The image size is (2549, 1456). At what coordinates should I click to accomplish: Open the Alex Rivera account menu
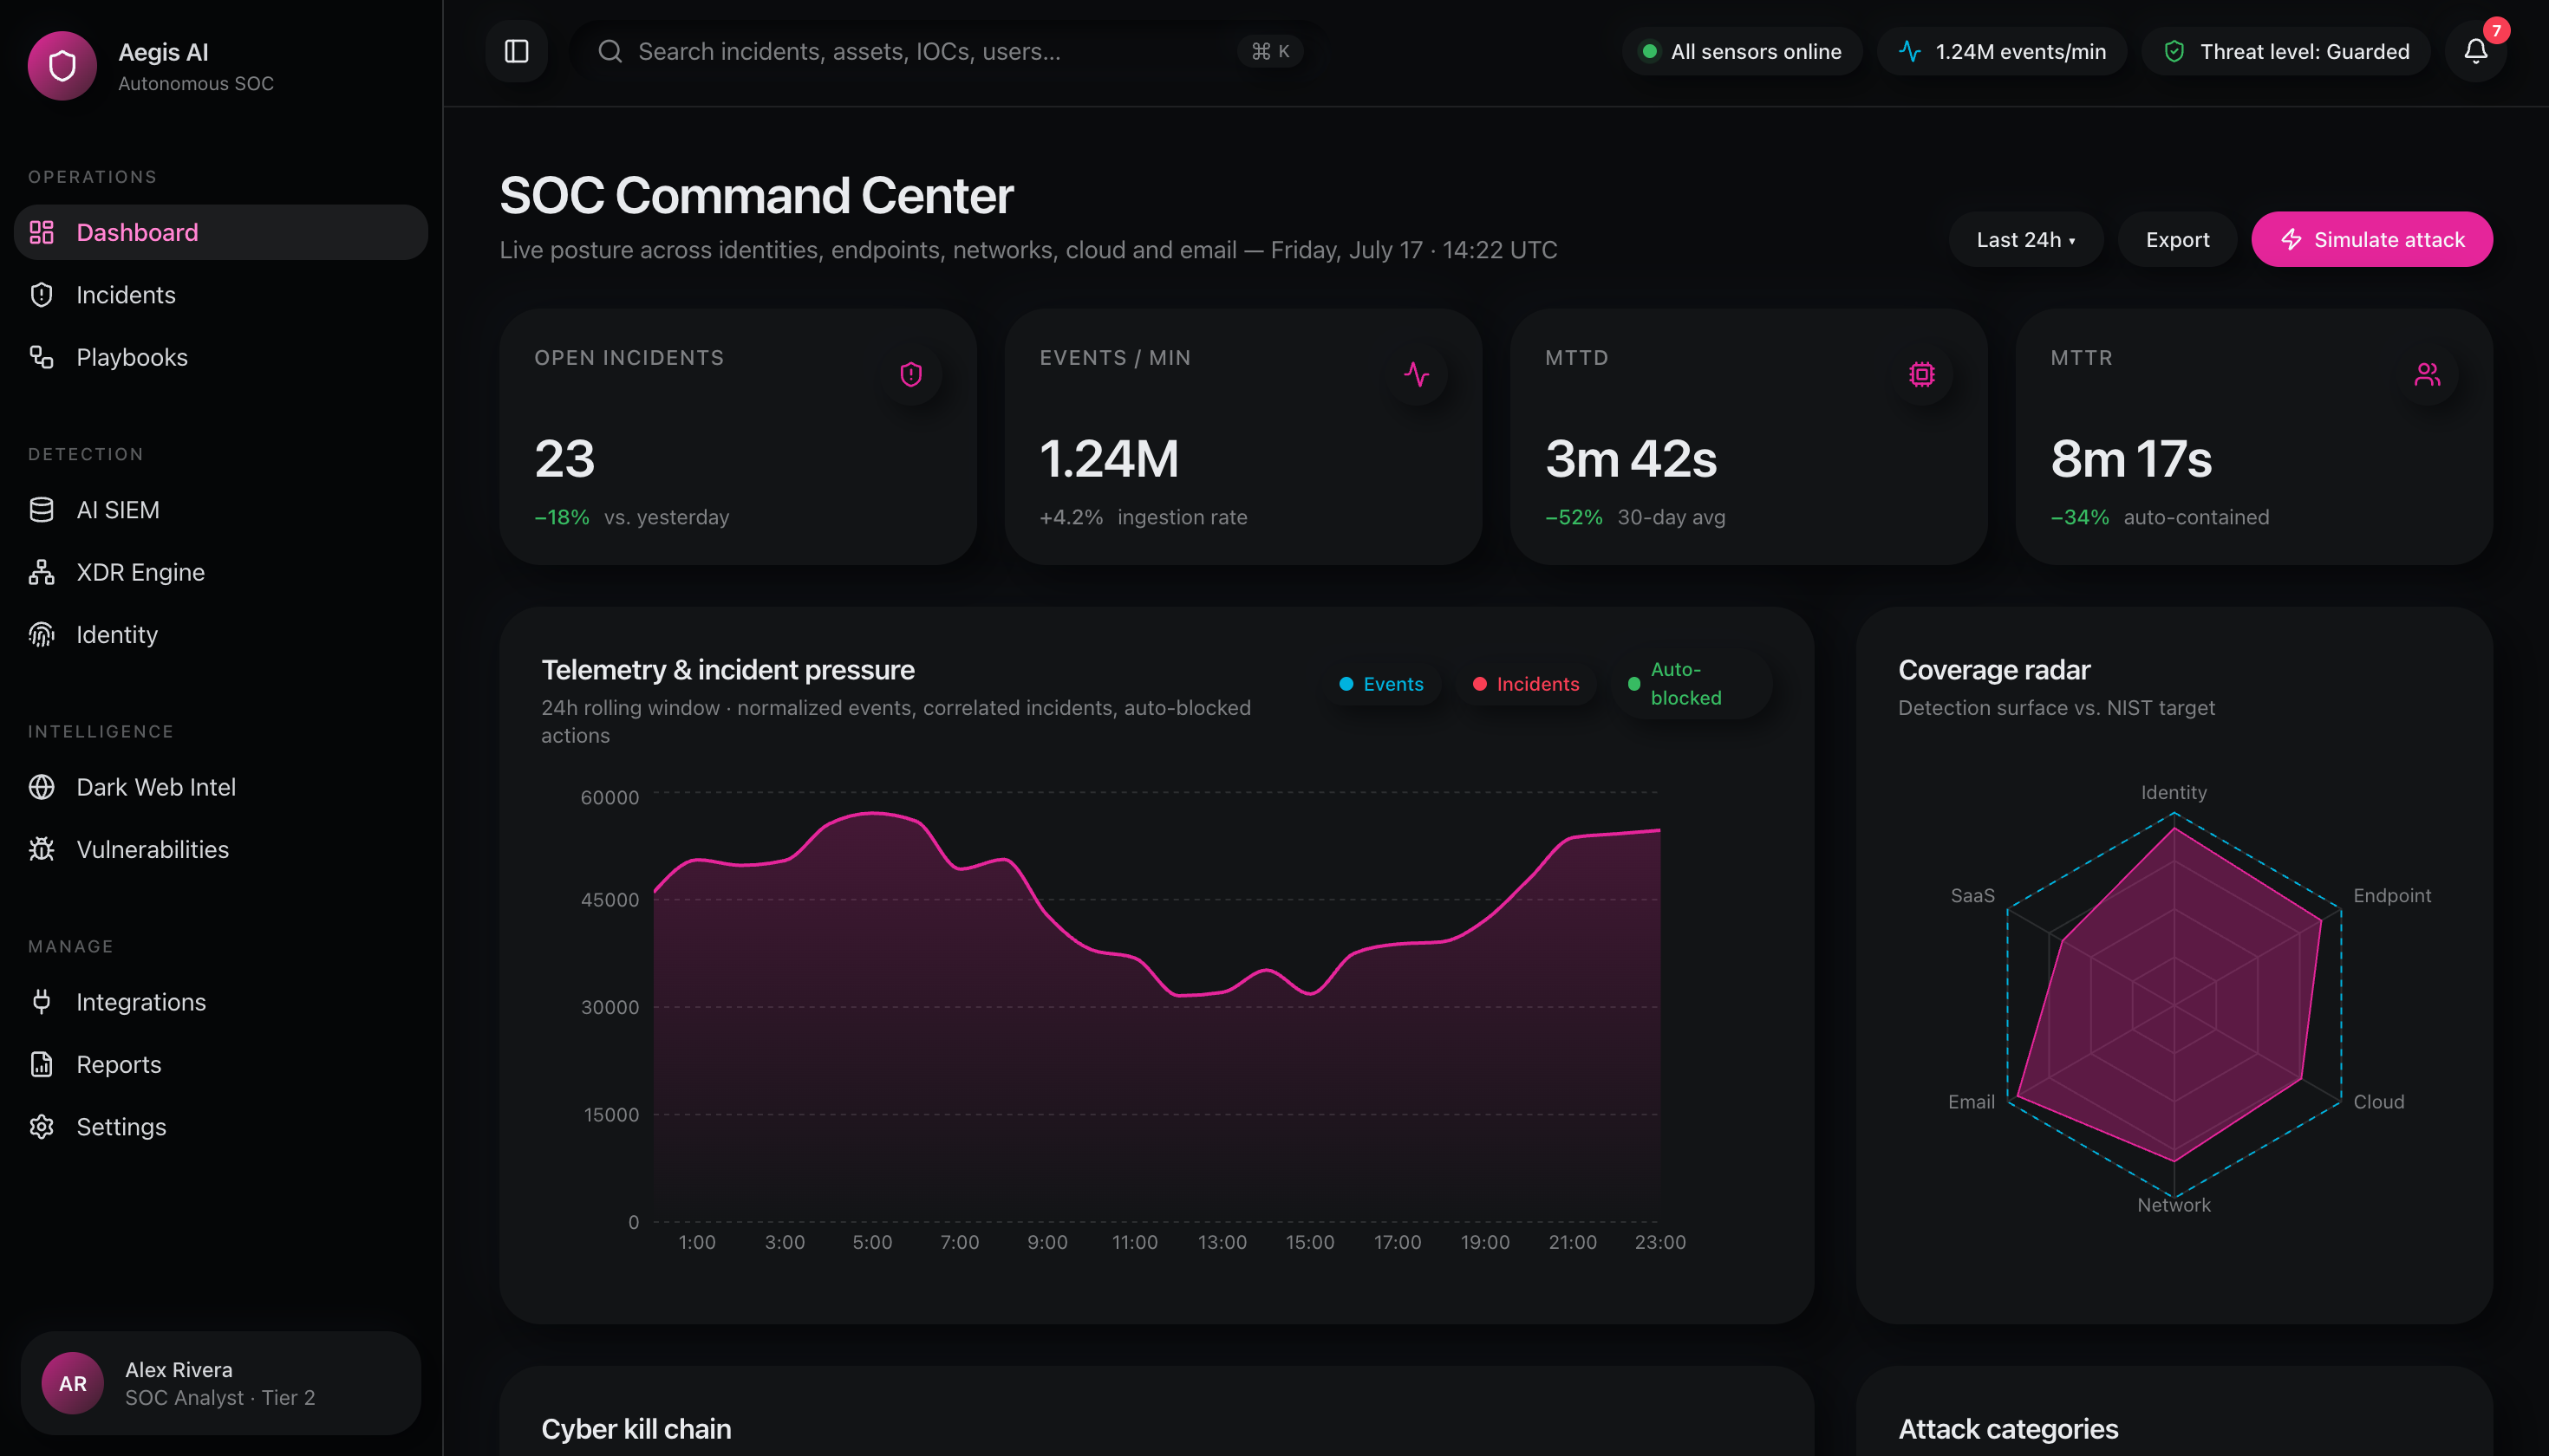tap(221, 1383)
